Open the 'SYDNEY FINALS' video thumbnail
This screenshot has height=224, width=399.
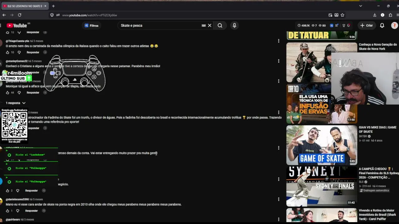coord(322,187)
